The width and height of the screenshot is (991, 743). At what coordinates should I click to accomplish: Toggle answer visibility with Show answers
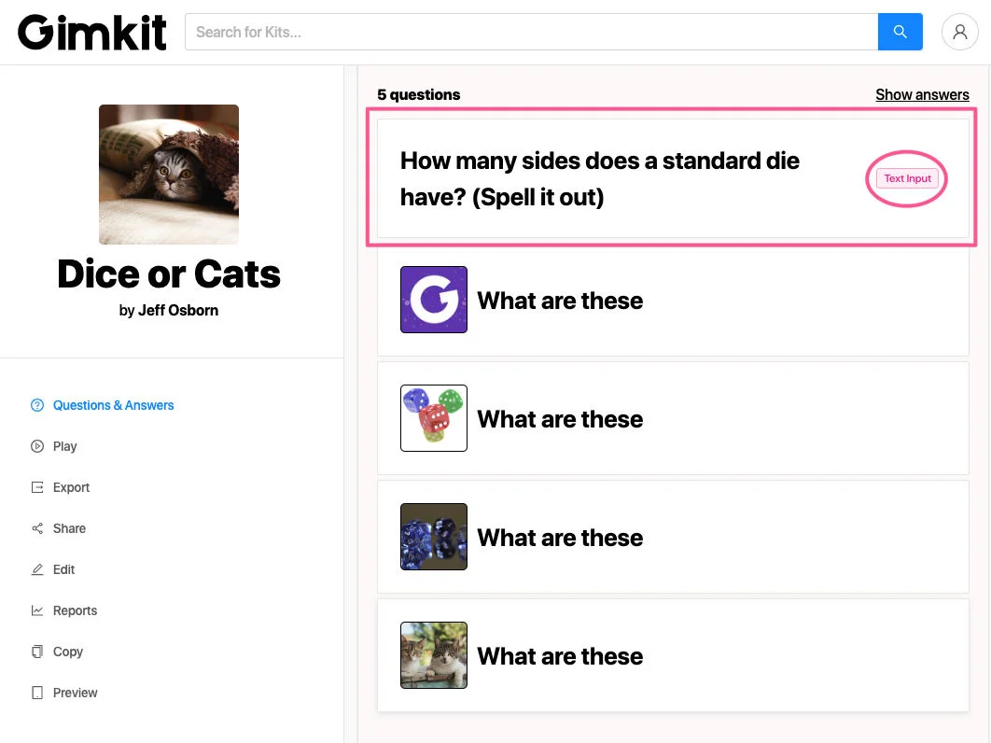(x=922, y=94)
